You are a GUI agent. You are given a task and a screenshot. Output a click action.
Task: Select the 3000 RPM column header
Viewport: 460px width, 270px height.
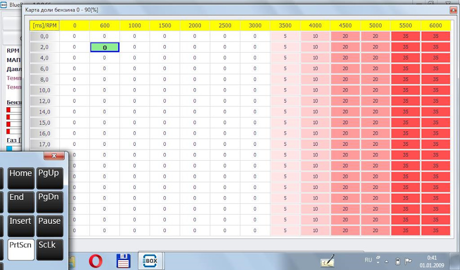255,25
